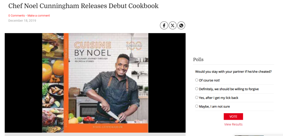The width and height of the screenshot is (283, 136).
Task: Click the burger photo on book spine
Action: click(x=53, y=44)
